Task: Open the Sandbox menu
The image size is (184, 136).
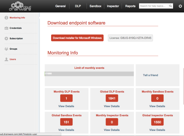Action: click(95, 6)
